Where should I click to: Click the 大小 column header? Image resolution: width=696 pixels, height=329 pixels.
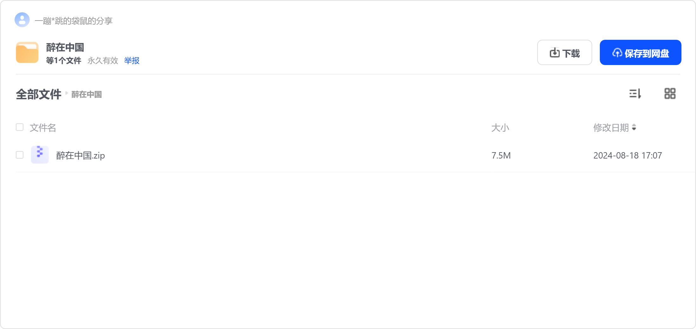pos(500,128)
